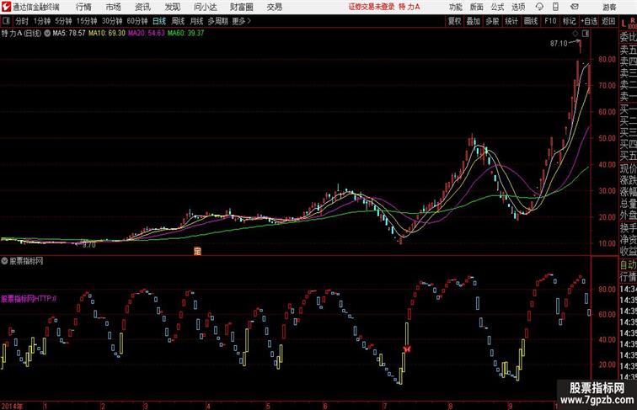Switch to the 30分钟 period tab
This screenshot has width=637, height=410.
[x=112, y=21]
